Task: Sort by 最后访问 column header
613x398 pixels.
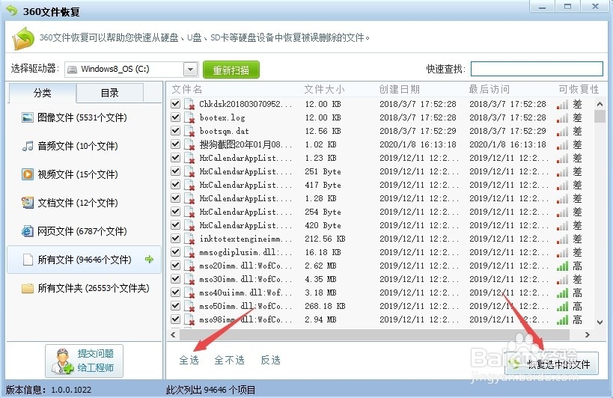Action: 489,90
